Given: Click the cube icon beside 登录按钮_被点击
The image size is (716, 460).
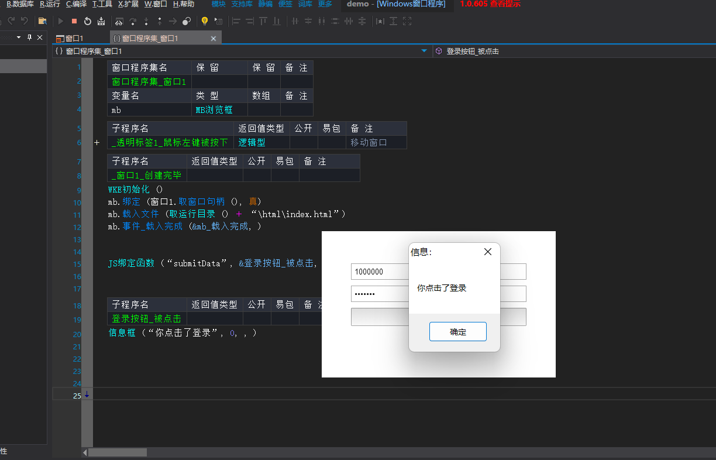Looking at the screenshot, I should (438, 51).
